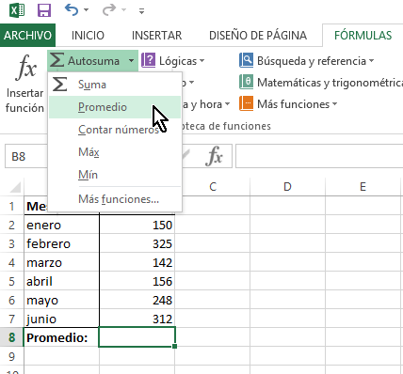Click the Promedio: label cell
403x374 pixels.
(61, 337)
